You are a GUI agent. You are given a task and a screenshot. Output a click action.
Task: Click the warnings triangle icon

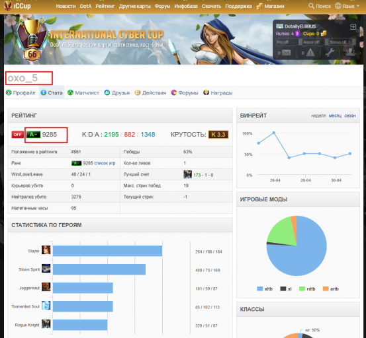coord(310,53)
